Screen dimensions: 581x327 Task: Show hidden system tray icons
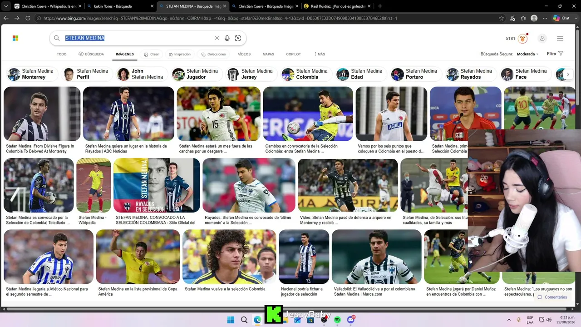tap(509, 320)
